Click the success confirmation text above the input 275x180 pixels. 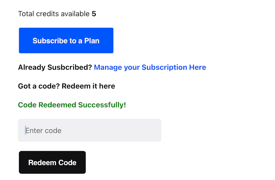click(x=72, y=105)
